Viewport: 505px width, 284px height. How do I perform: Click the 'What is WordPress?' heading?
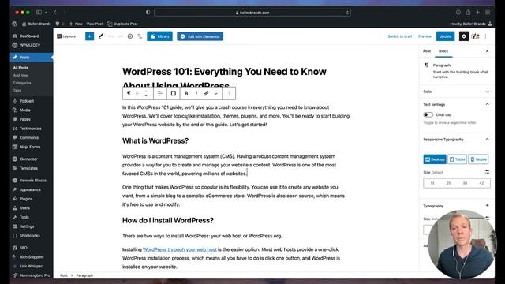155,140
